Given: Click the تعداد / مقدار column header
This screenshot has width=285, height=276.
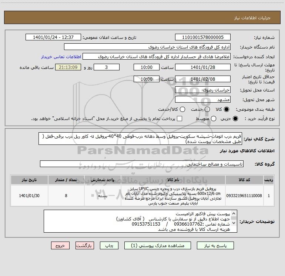Looking at the screenshot, I should [66, 180].
